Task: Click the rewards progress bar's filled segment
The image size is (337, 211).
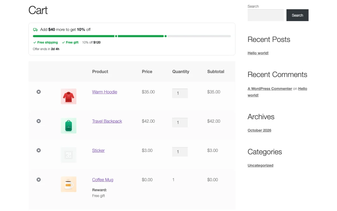Action: 98,36
